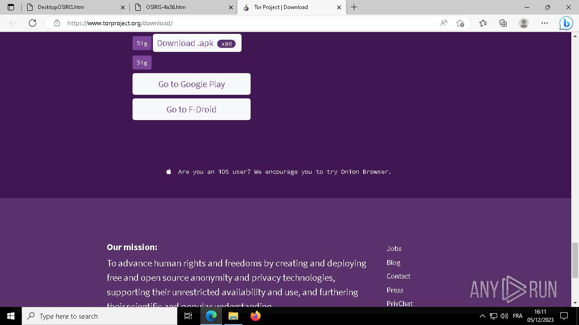
Task: Click the page vertical scrollbar thumb
Action: pos(575,260)
